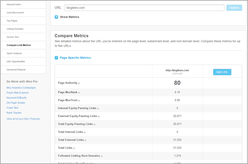Image resolution: width=248 pixels, height=164 pixels.
Task: Open Crawl Test link
Action: click(12, 108)
